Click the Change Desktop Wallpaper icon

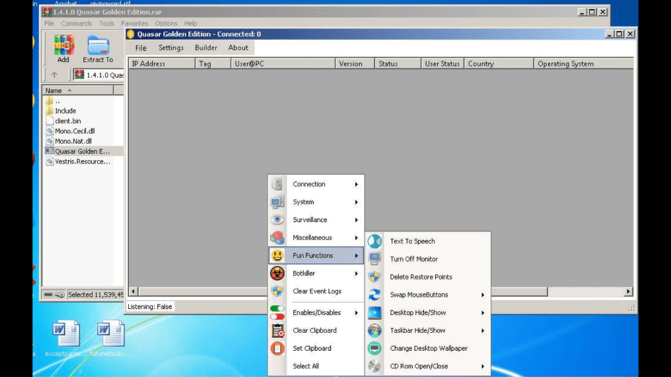[374, 348]
